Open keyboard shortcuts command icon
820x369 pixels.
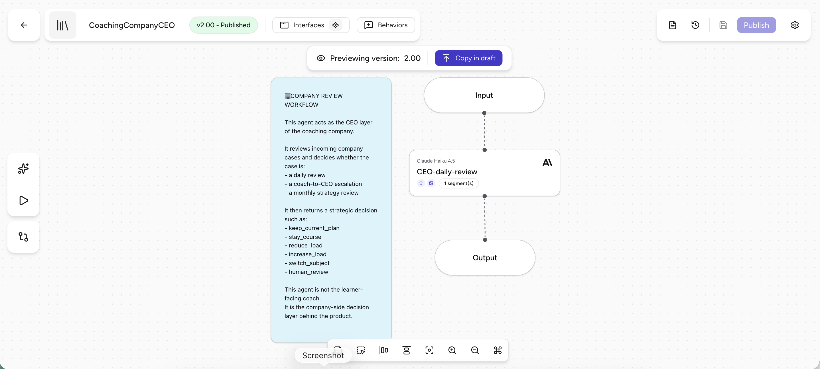coord(498,350)
